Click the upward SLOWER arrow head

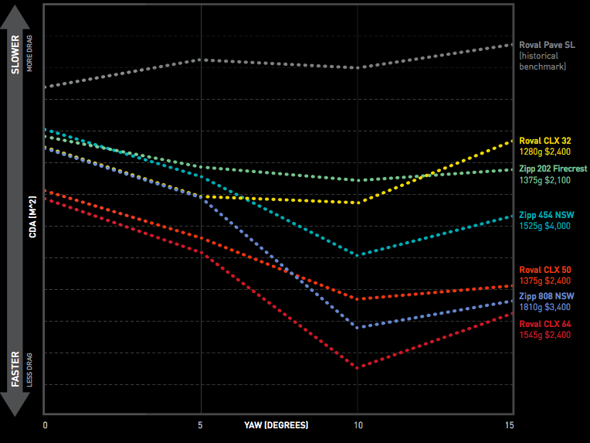(15, 18)
